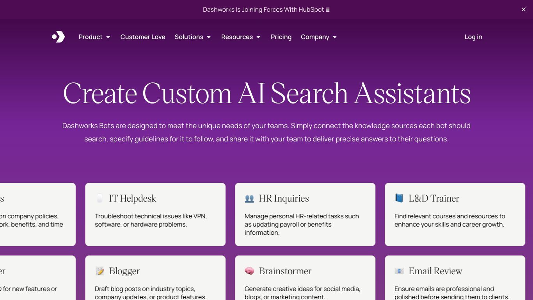Go to Customer Love page
Image resolution: width=533 pixels, height=300 pixels.
pos(143,37)
